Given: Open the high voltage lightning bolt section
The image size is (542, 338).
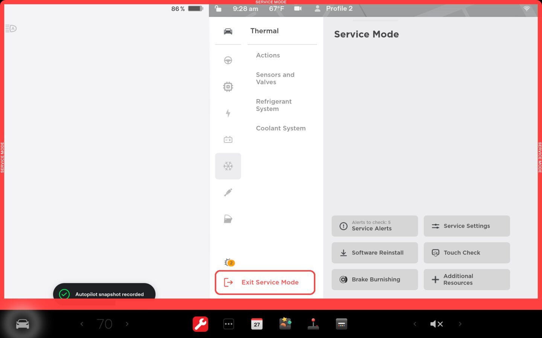Looking at the screenshot, I should pos(228,113).
